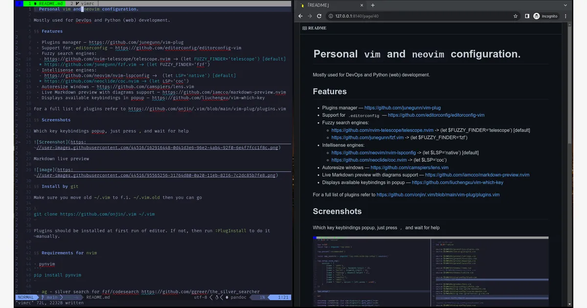Open the junegunn/fzf.vim link in preview
This screenshot has height=308, width=587.
click(x=367, y=137)
